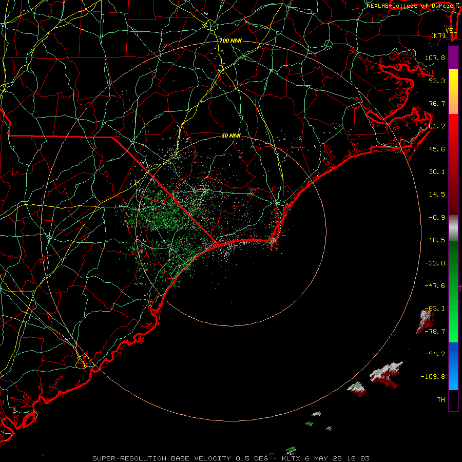Select the -16.5 scale value
Image resolution: width=462 pixels, height=462 pixels.
point(435,240)
